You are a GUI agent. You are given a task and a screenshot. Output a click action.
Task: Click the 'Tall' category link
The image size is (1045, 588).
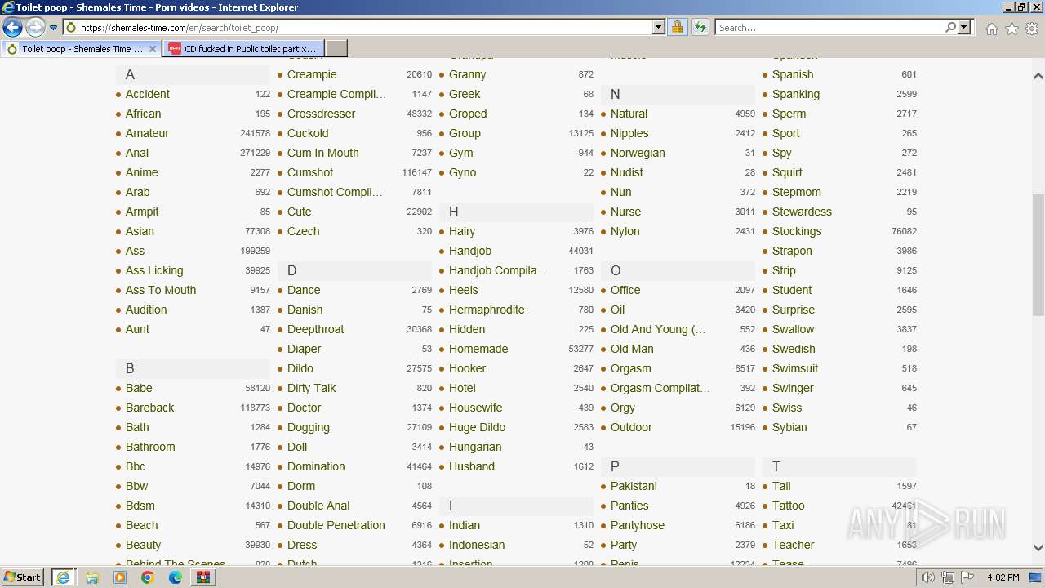(781, 486)
